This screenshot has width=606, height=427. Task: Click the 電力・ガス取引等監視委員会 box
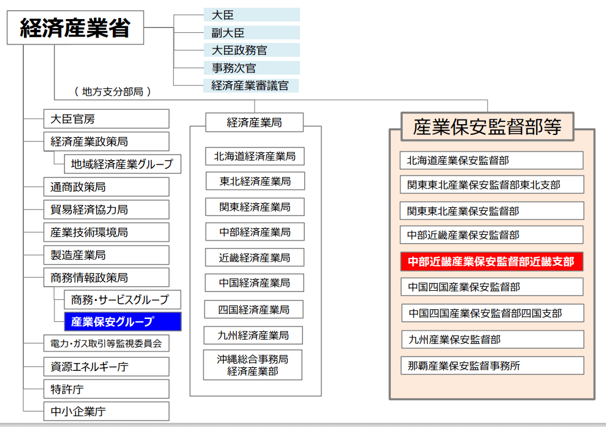coord(106,343)
